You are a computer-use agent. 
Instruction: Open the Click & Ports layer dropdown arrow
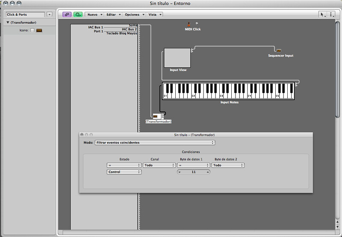(50, 15)
